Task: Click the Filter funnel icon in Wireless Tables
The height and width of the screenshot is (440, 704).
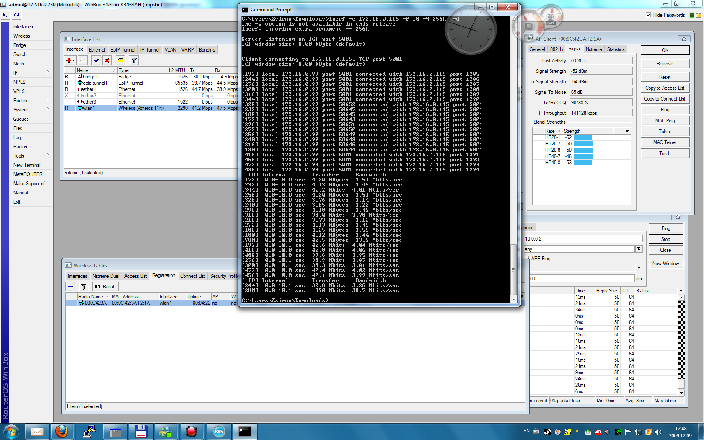Action: tap(84, 287)
